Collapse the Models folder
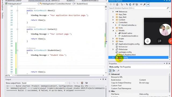Image resolution: width=172 pixels, height=97 pixels. [113, 30]
